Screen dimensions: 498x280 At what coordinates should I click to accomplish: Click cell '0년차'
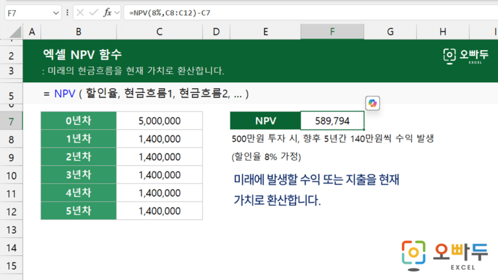[78, 121]
